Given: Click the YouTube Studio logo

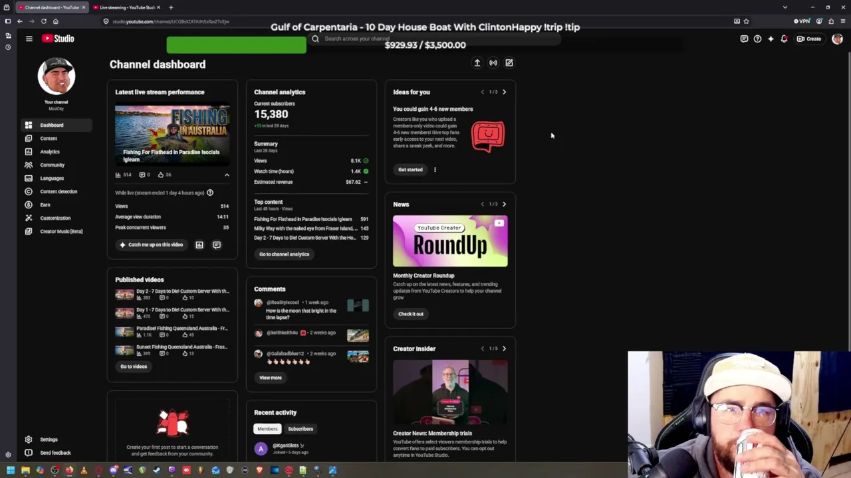Looking at the screenshot, I should coord(58,39).
